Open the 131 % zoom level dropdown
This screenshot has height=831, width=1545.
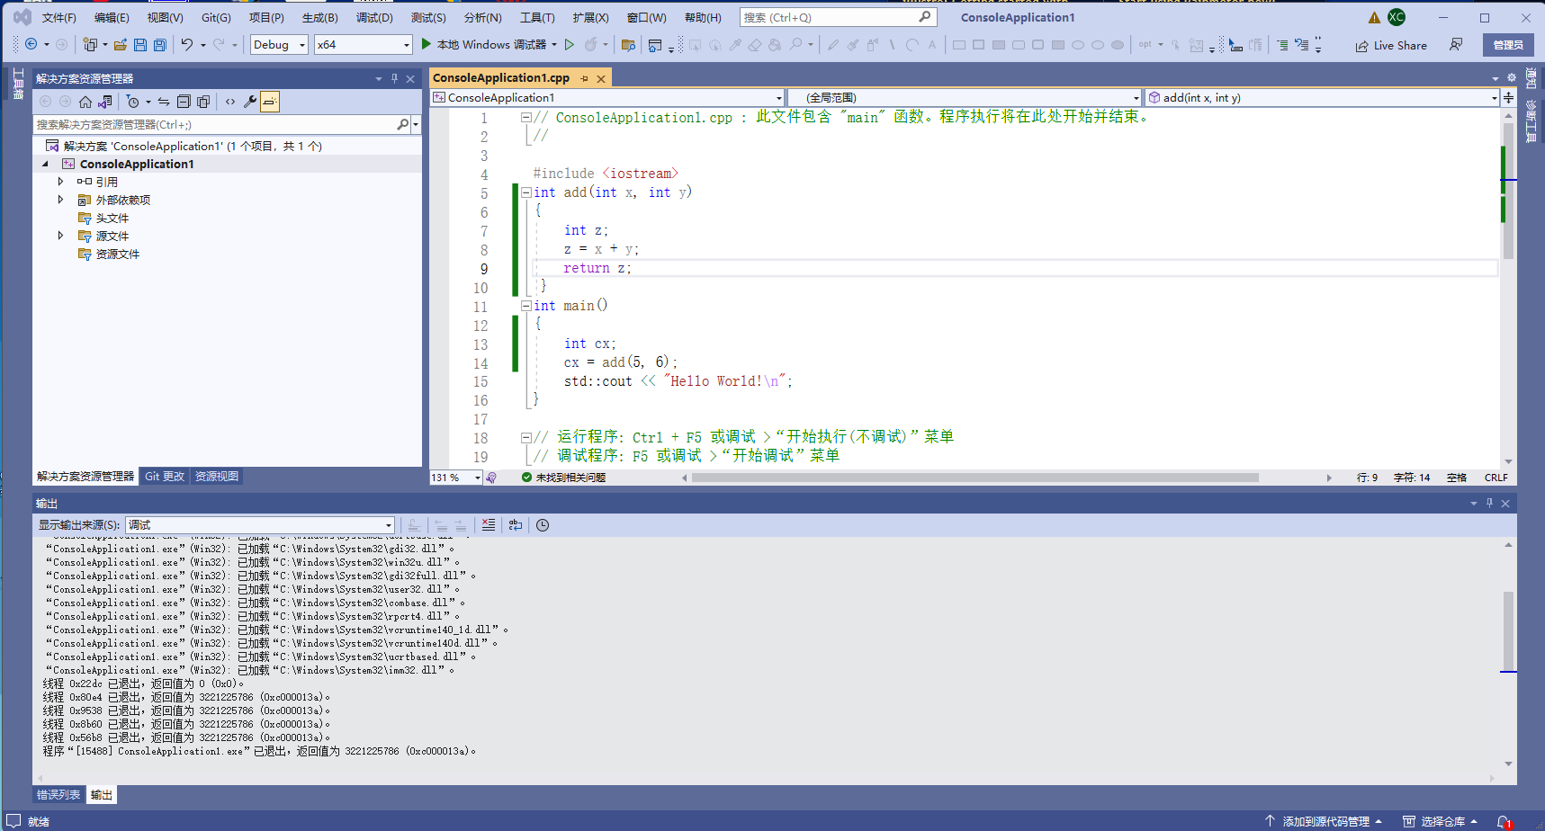[455, 478]
